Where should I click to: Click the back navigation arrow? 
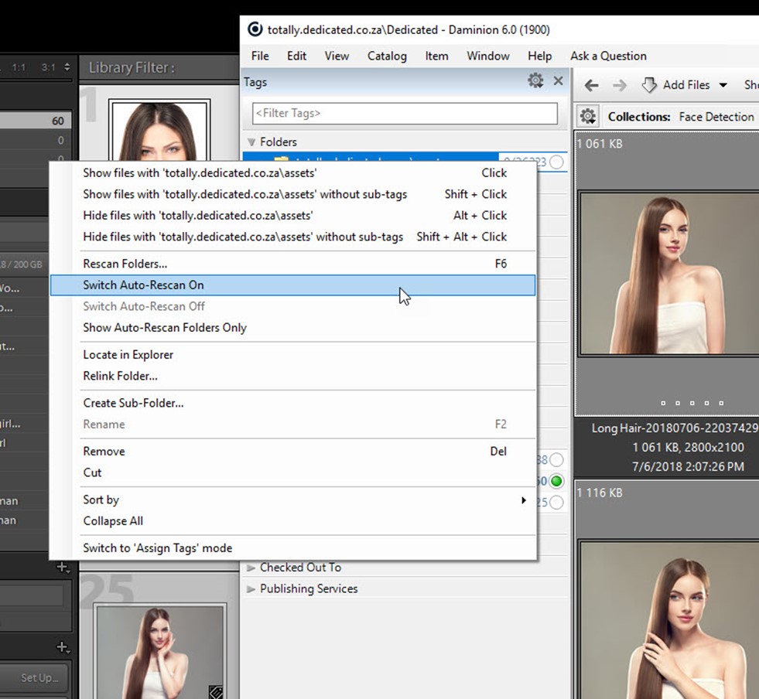592,85
